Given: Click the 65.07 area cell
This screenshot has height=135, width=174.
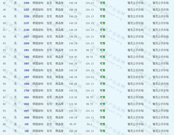Looking at the screenshot, I should point(73,124).
